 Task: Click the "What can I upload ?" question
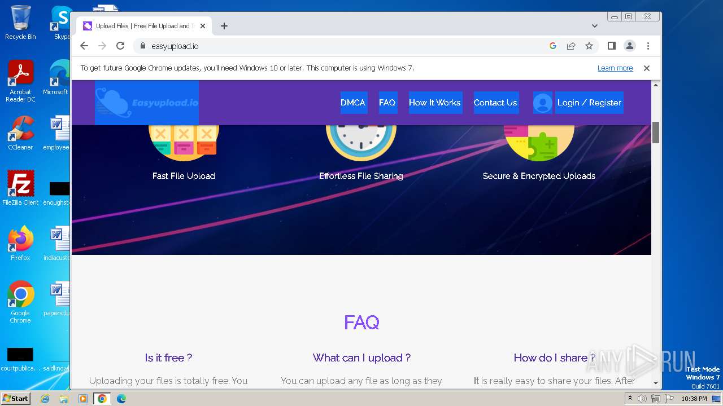(x=361, y=358)
